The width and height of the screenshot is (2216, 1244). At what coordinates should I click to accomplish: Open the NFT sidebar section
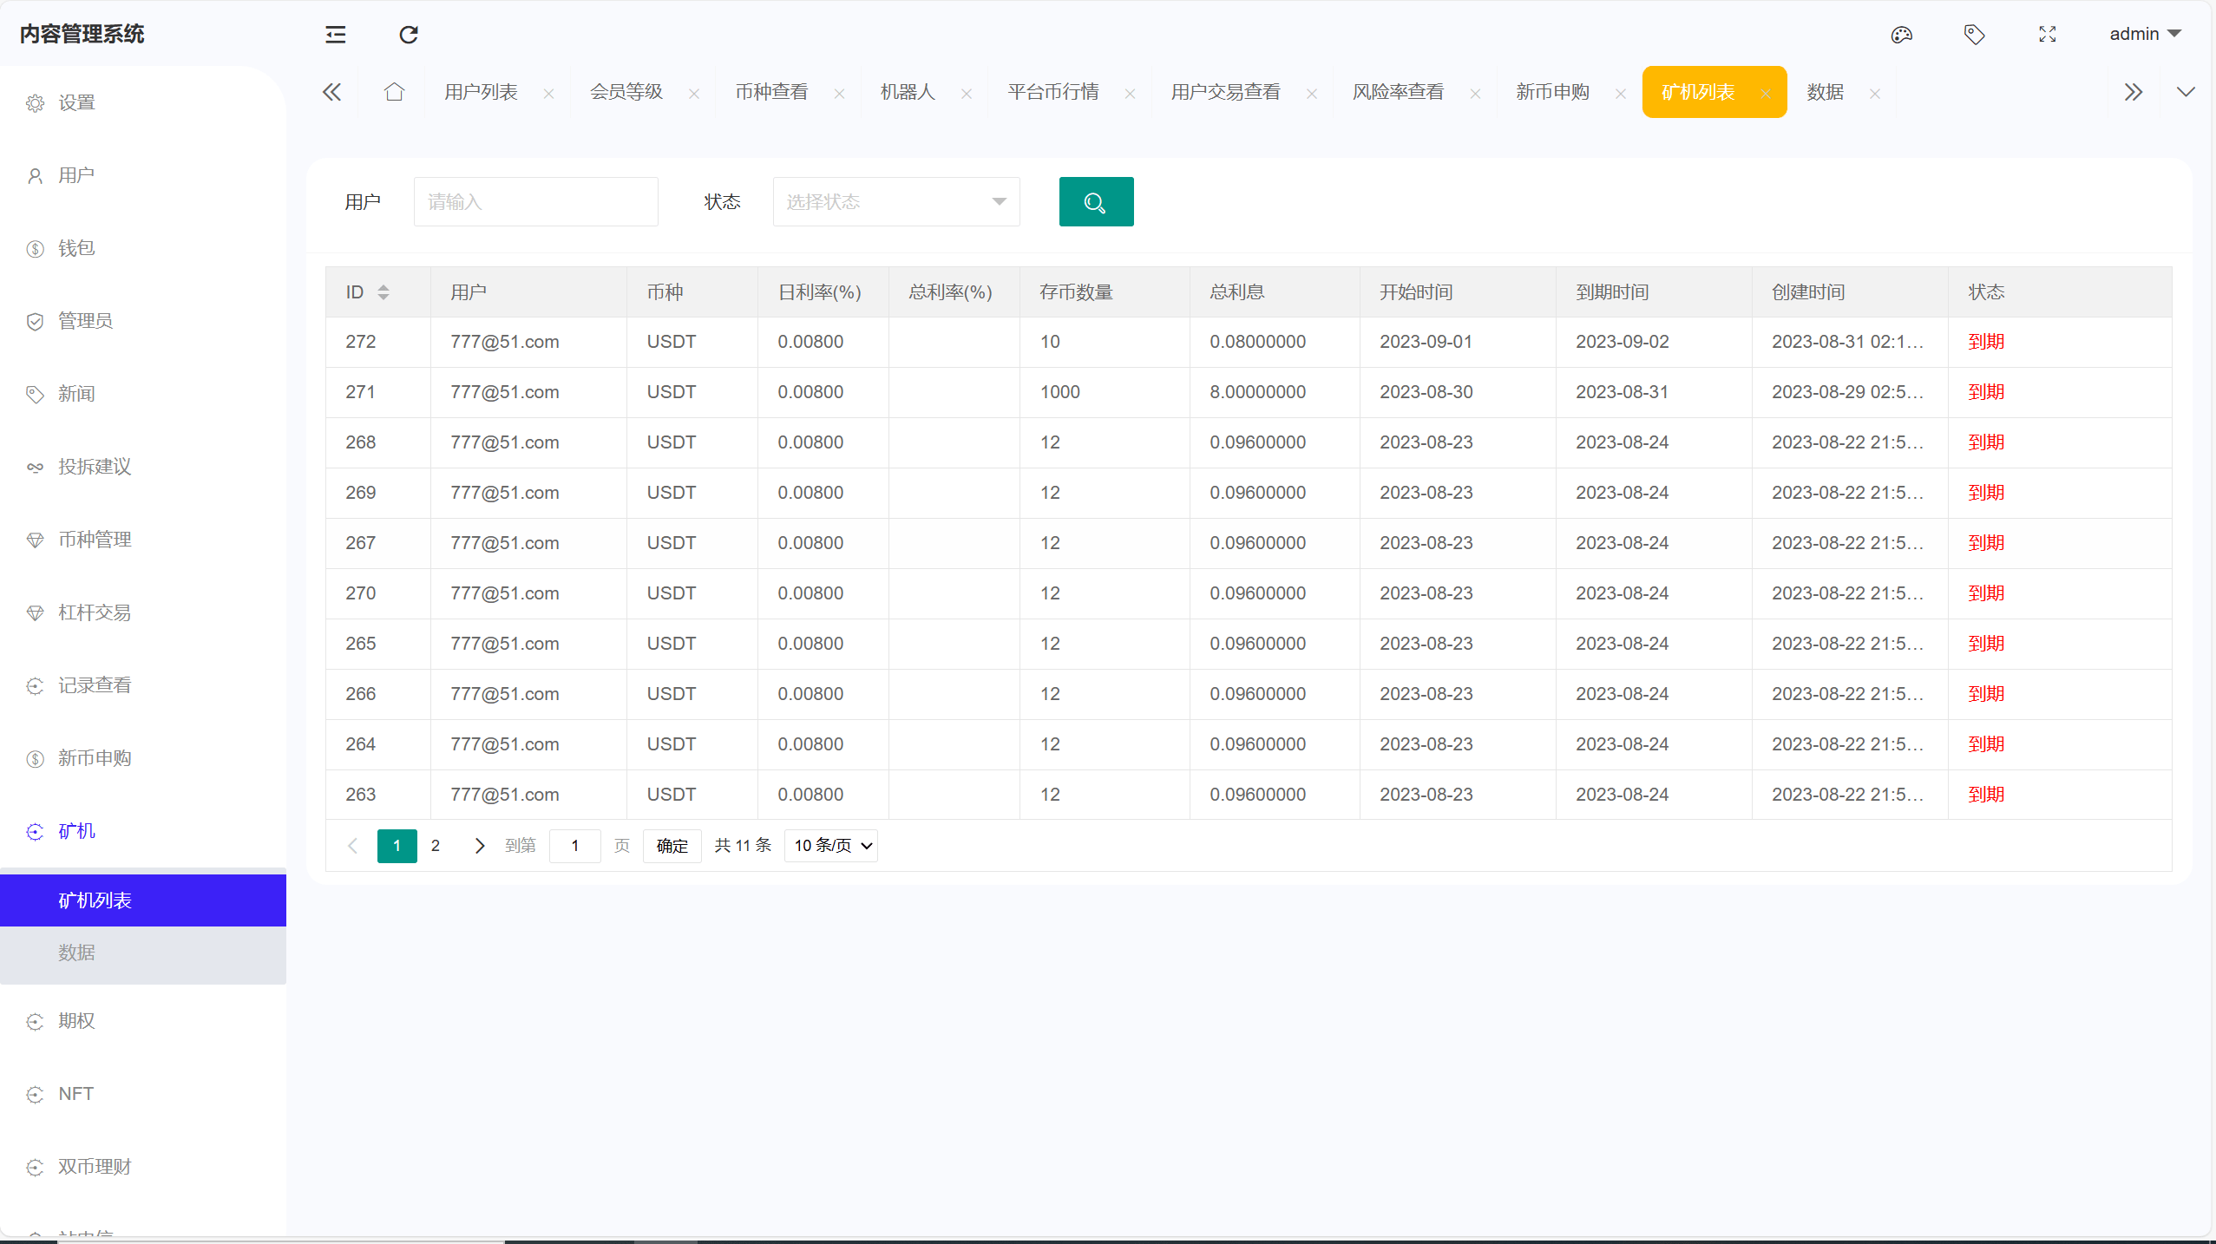point(74,1093)
